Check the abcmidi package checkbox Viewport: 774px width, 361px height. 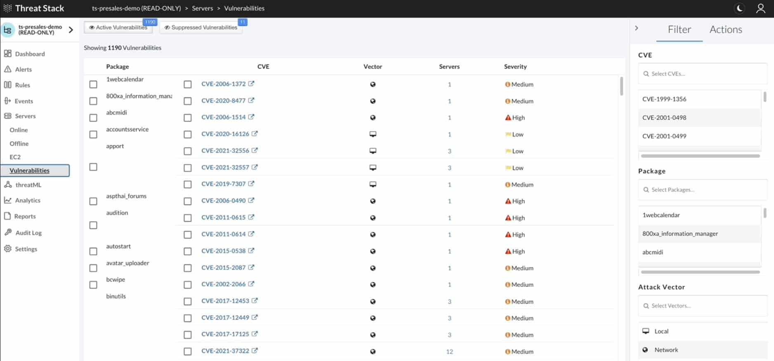[x=93, y=118]
